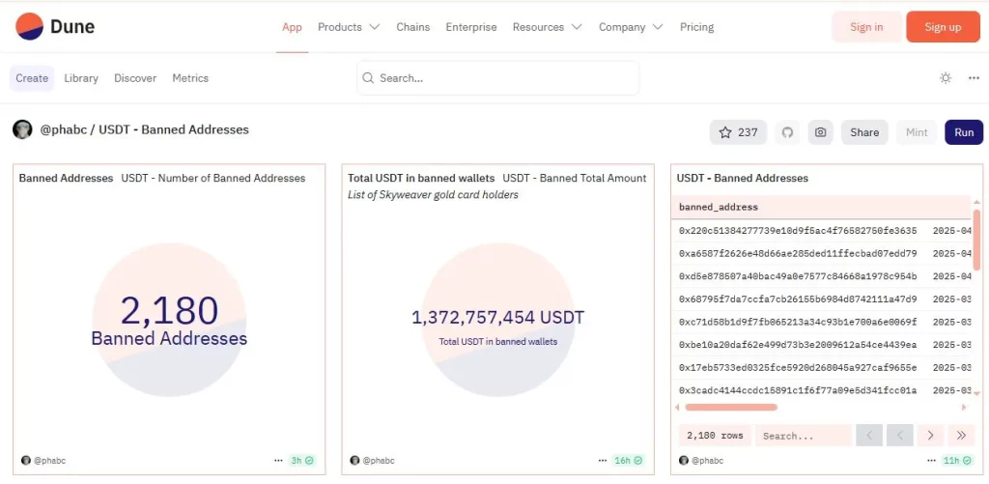Click the Sign in button
This screenshot has height=484, width=989.
pos(866,26)
